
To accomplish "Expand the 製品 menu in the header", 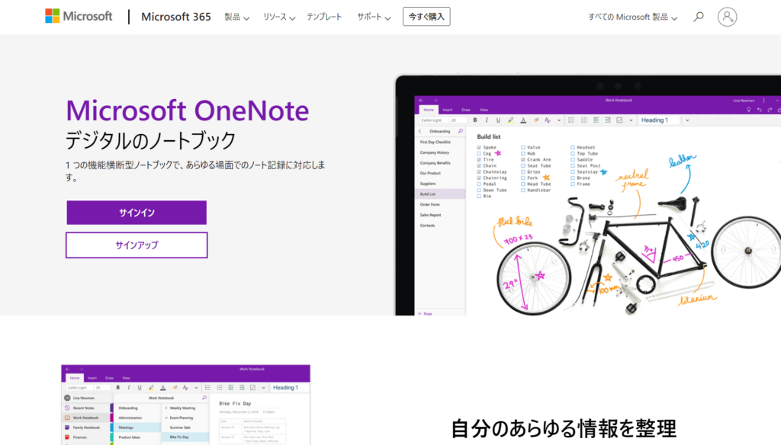I will tap(236, 17).
